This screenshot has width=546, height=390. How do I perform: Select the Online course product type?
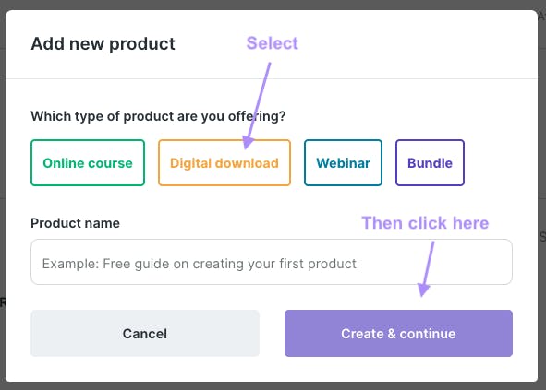click(88, 162)
